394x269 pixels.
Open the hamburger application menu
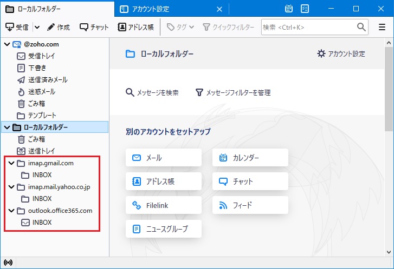tap(382, 27)
